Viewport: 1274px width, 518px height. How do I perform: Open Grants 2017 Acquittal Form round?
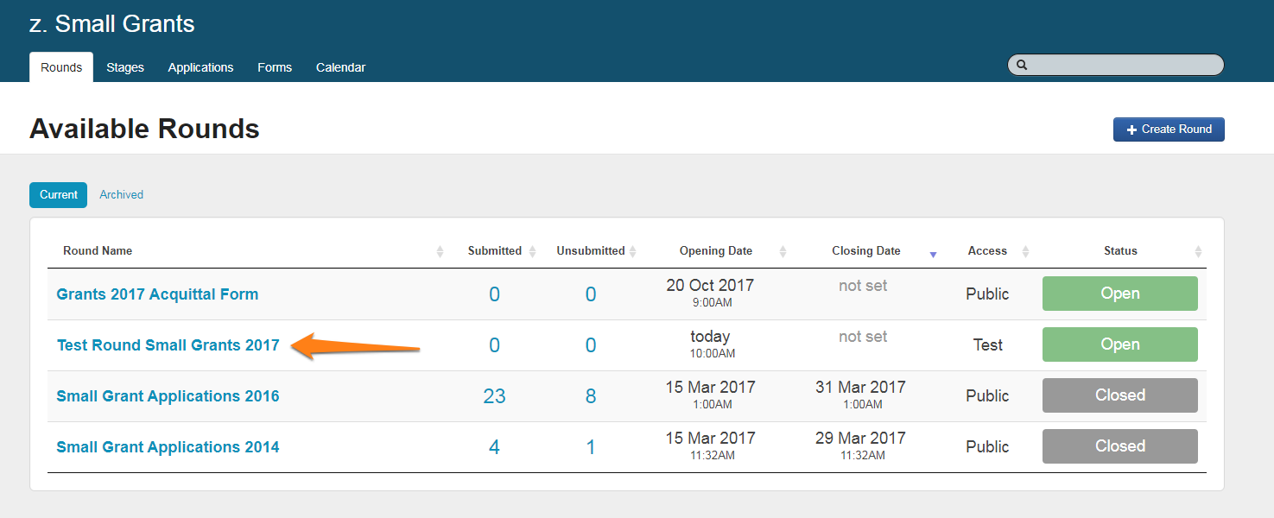click(157, 294)
